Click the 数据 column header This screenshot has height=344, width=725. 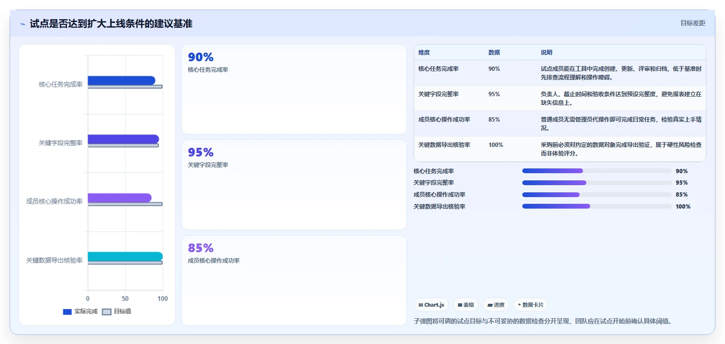click(494, 53)
